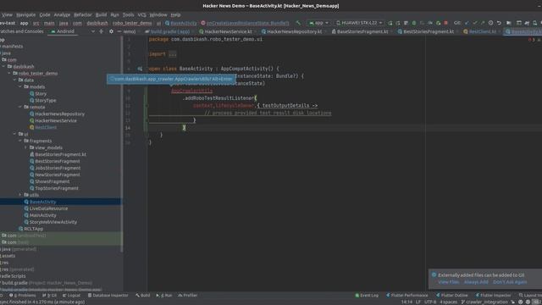Expand the utils folder
The height and width of the screenshot is (305, 542).
20,195
